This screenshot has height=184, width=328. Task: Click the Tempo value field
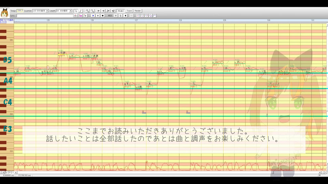20,11
